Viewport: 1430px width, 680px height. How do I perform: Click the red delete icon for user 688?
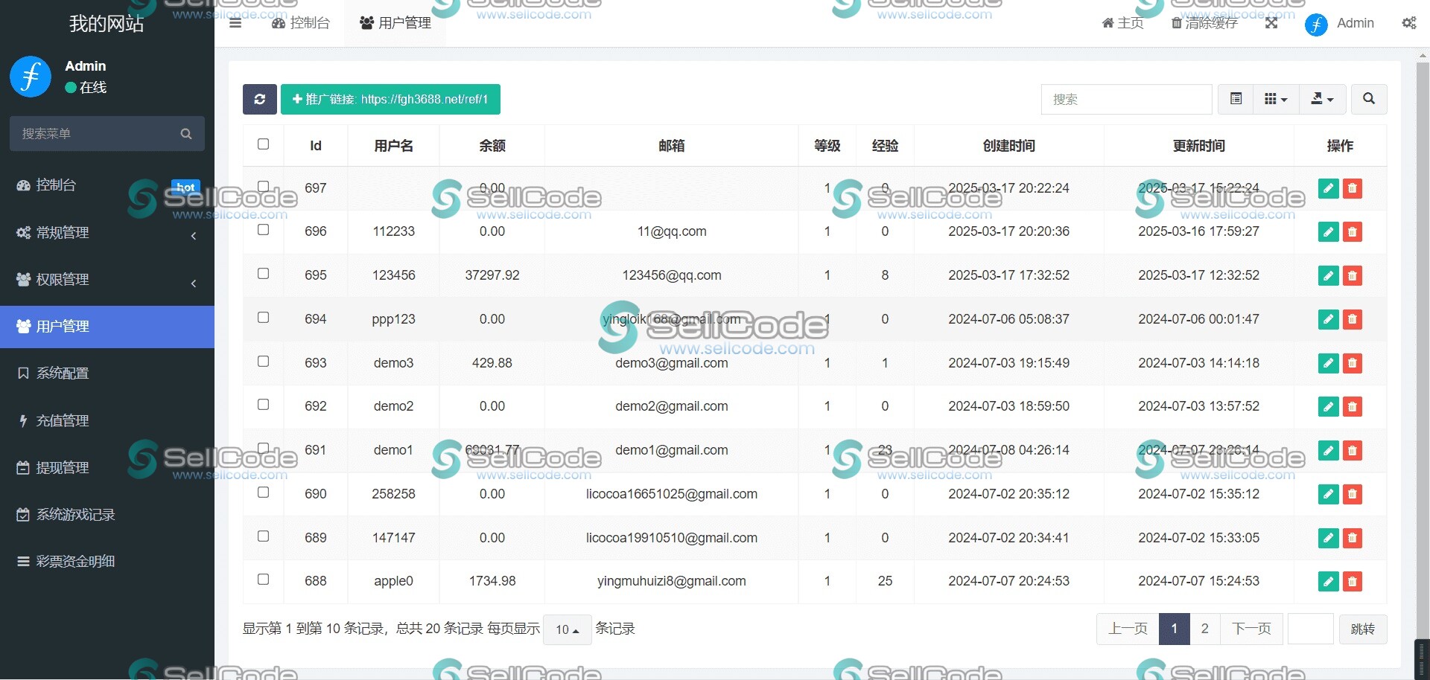pos(1353,582)
